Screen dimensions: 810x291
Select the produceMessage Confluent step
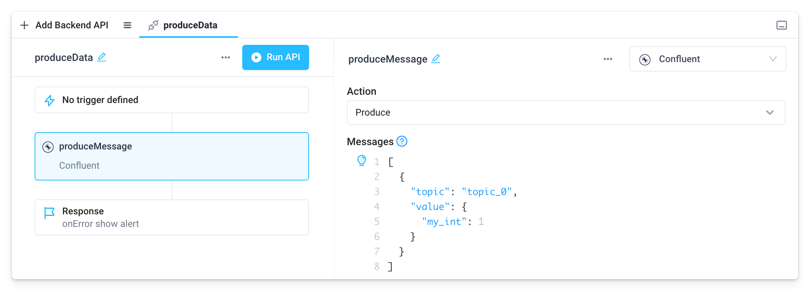pyautogui.click(x=172, y=156)
